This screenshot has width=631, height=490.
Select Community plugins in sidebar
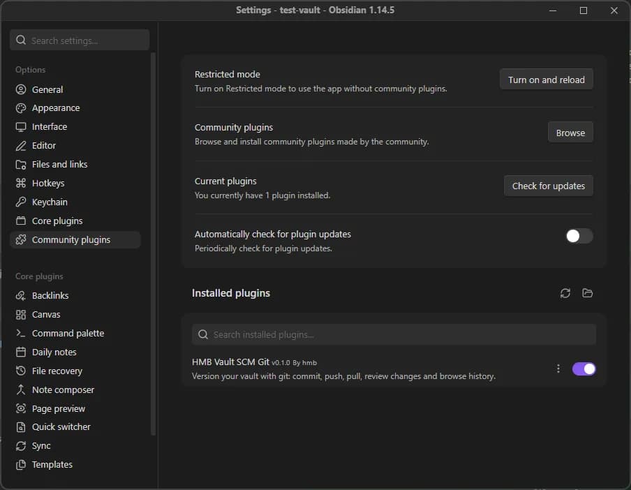[x=75, y=240]
